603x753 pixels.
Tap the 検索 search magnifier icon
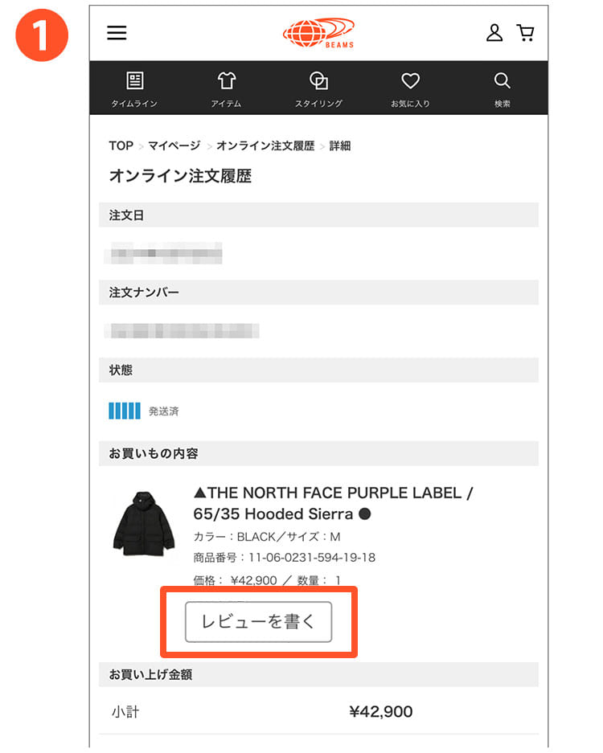(x=503, y=81)
